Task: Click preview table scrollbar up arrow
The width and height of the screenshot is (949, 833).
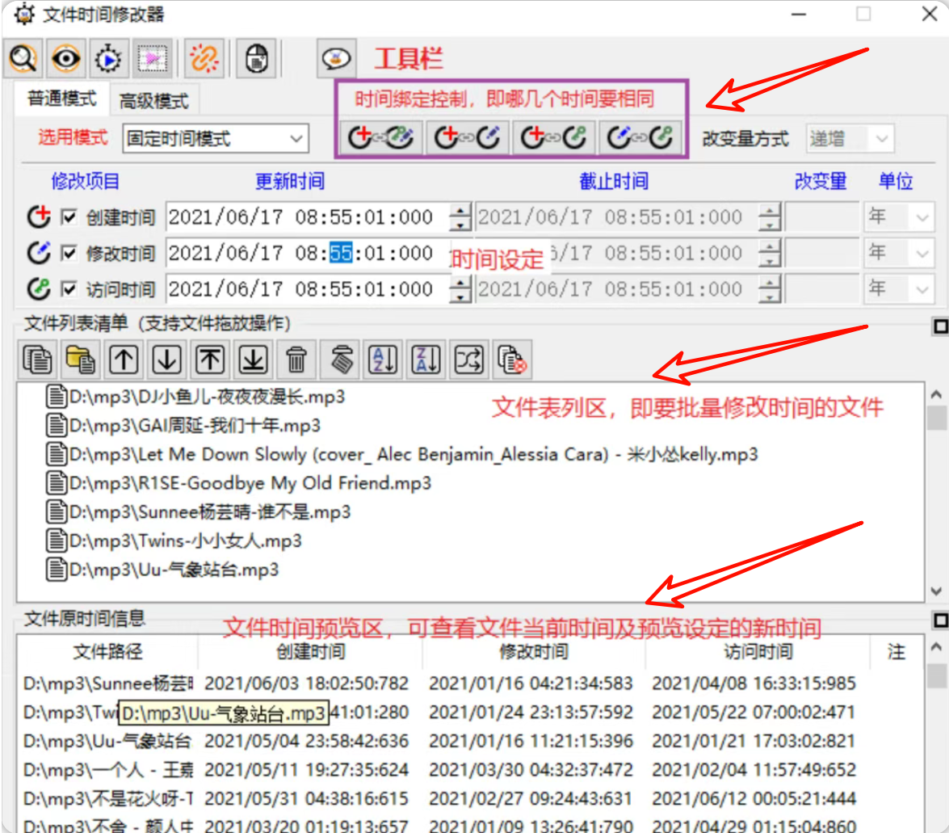Action: (x=936, y=647)
